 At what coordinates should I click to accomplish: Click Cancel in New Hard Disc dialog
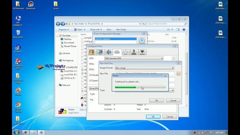pos(173,100)
